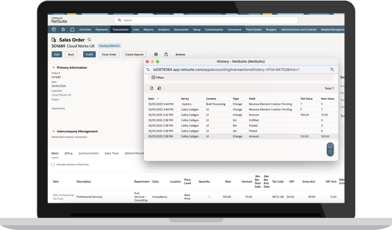
Task: Click into the global Search field
Action: click(206, 20)
